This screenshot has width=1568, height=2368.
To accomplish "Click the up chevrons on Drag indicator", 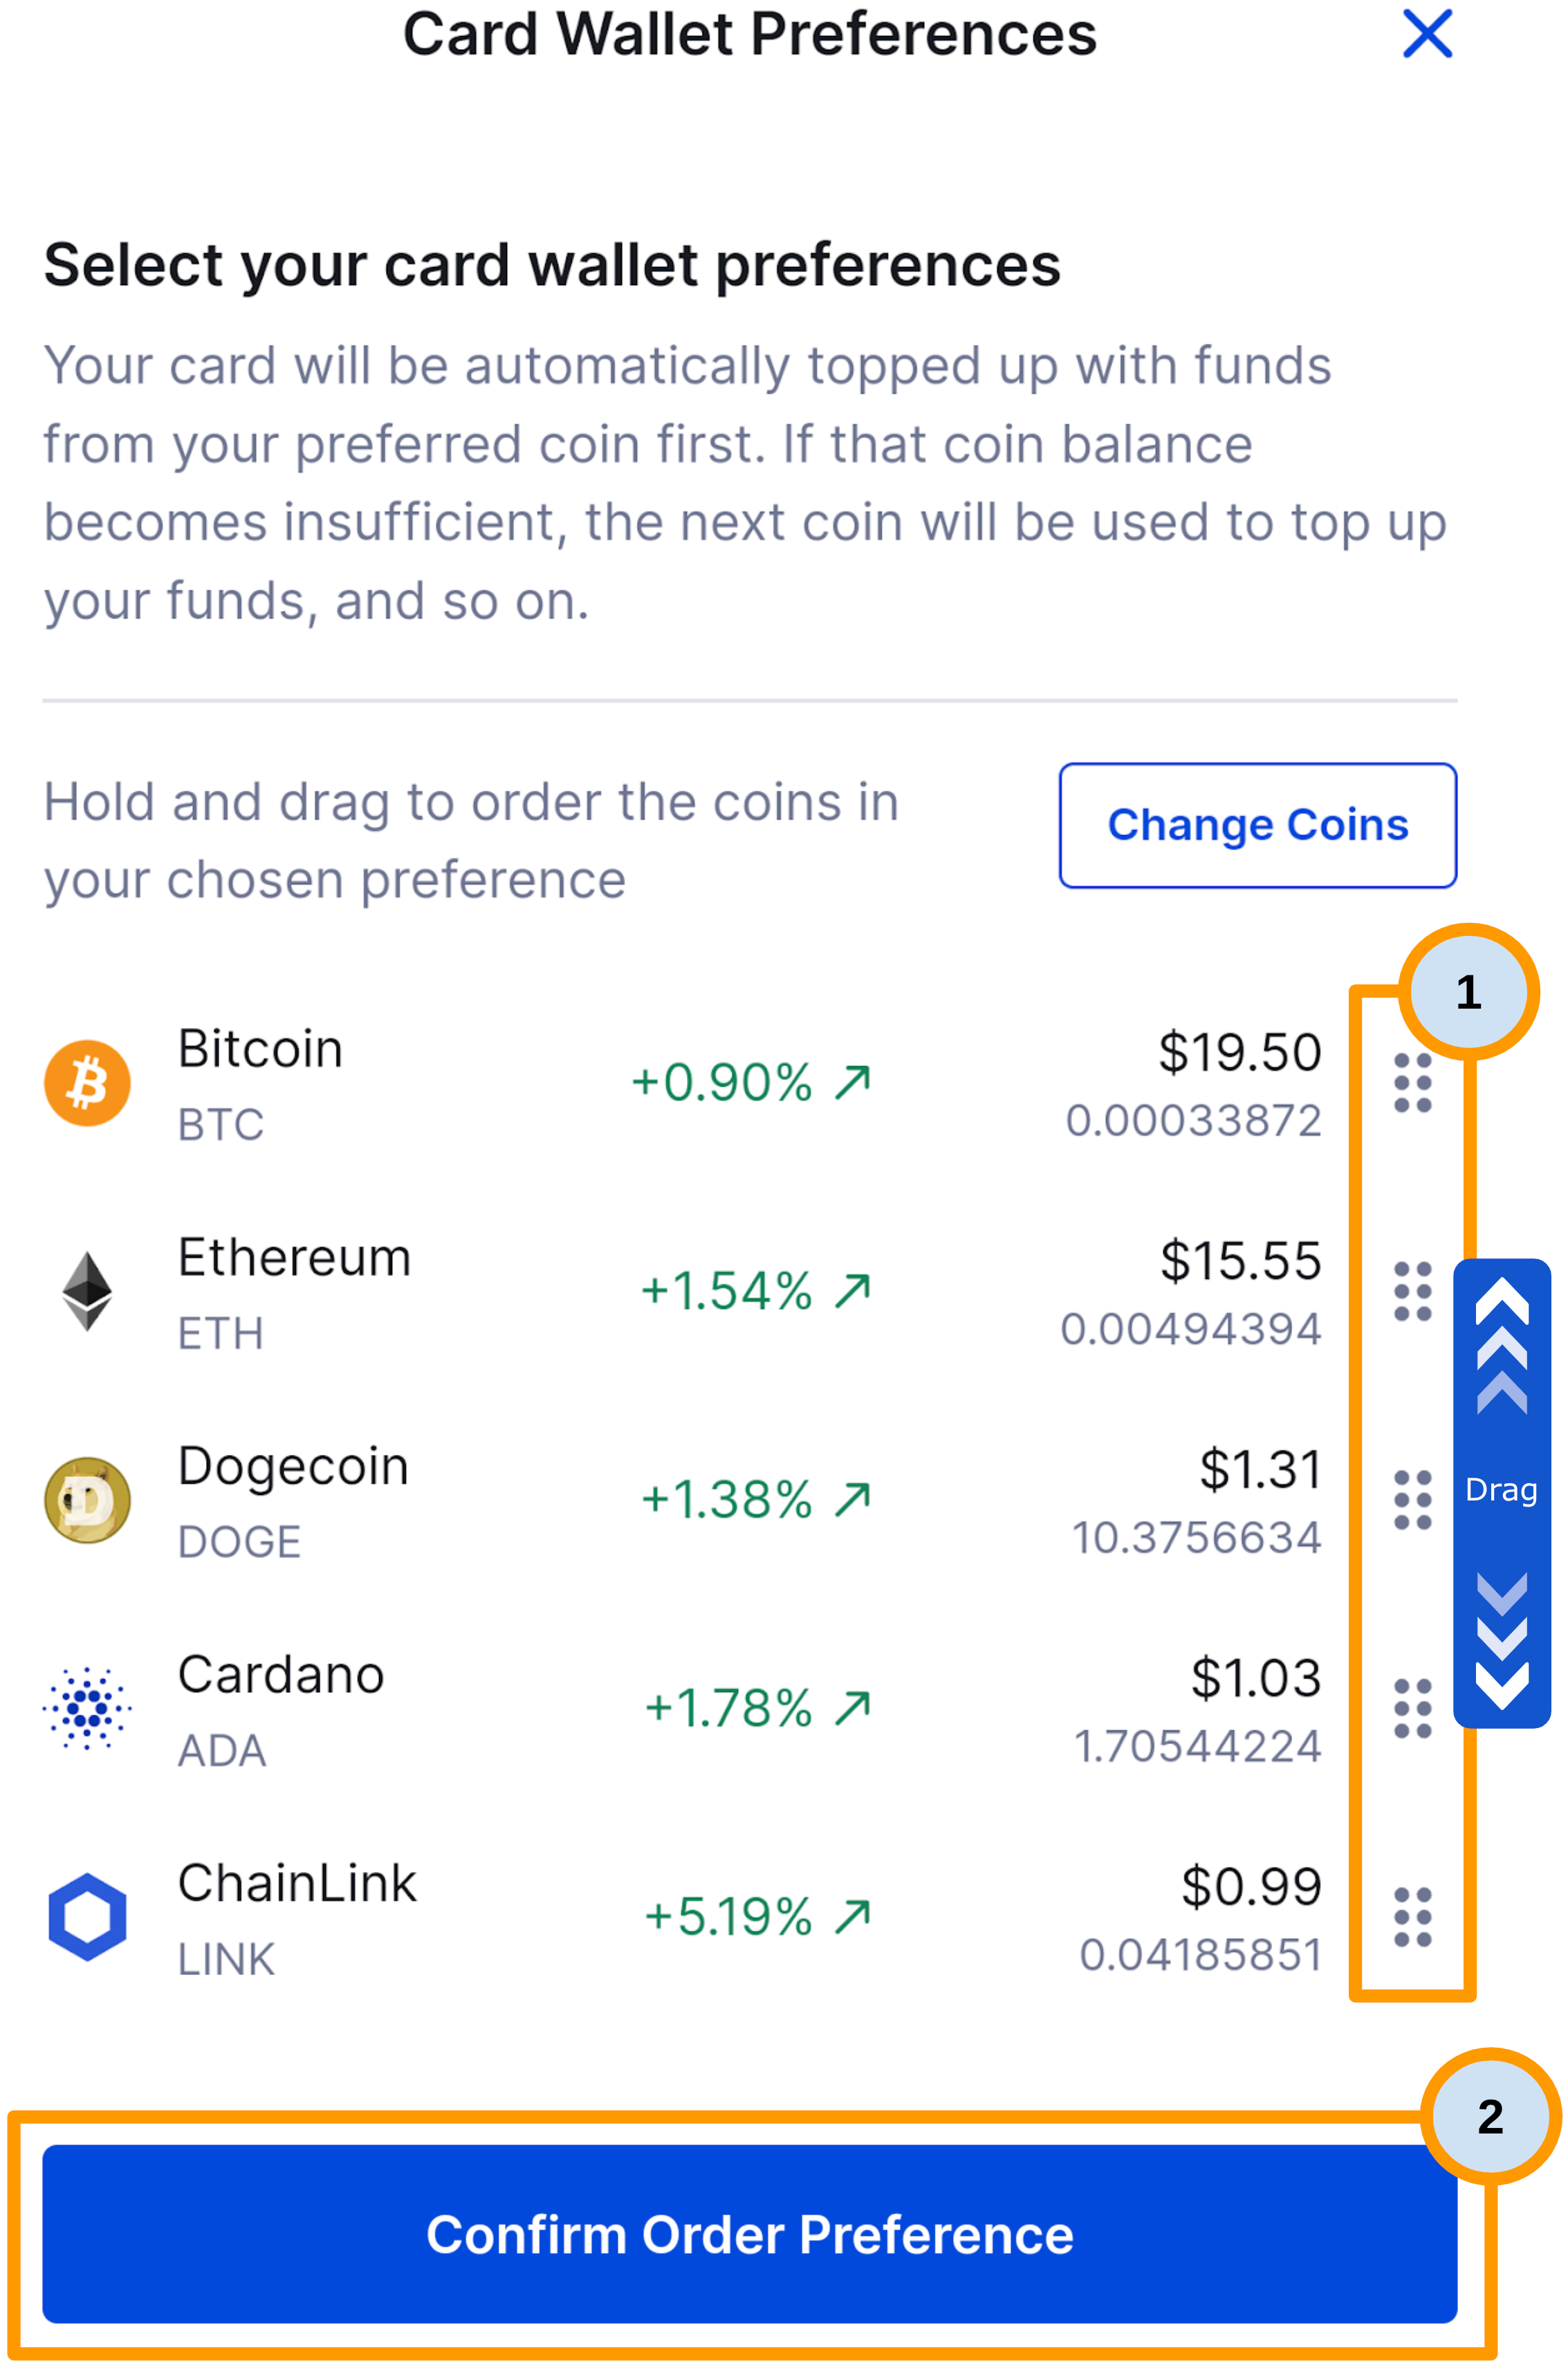I will (1501, 1345).
